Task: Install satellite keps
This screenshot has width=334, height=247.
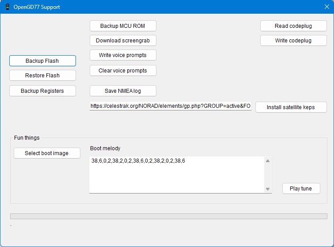Action: pos(291,107)
